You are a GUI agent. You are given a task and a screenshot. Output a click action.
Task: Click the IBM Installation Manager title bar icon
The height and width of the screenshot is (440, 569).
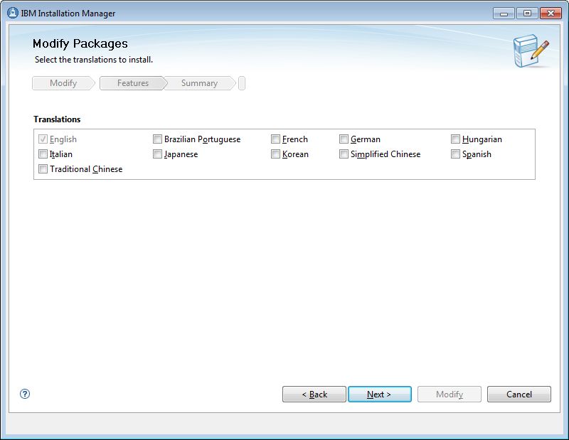tap(10, 12)
